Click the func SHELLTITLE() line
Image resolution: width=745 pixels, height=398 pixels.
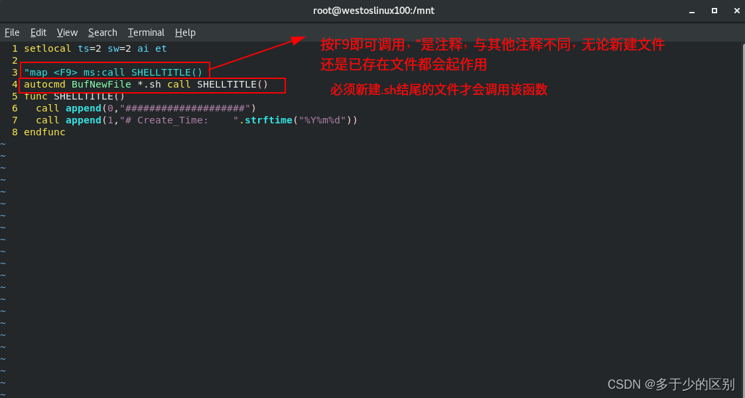point(74,96)
